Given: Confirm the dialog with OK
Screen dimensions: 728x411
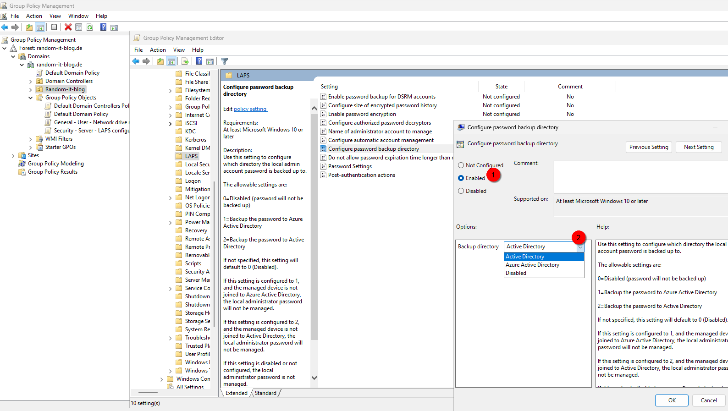Looking at the screenshot, I should (672, 400).
